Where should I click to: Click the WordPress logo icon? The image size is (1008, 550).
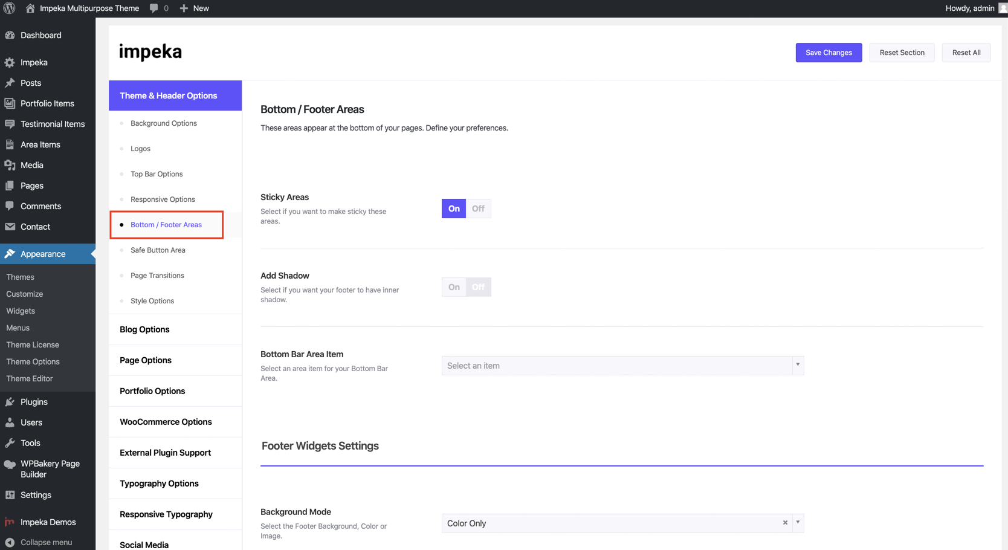click(9, 8)
